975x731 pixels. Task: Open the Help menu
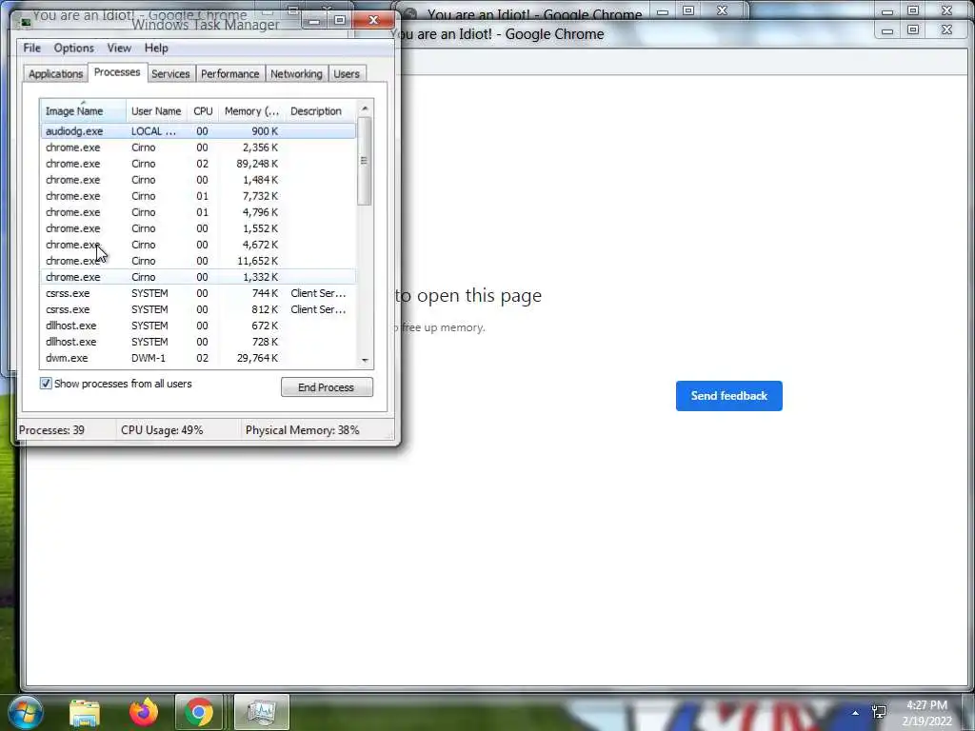(x=156, y=48)
